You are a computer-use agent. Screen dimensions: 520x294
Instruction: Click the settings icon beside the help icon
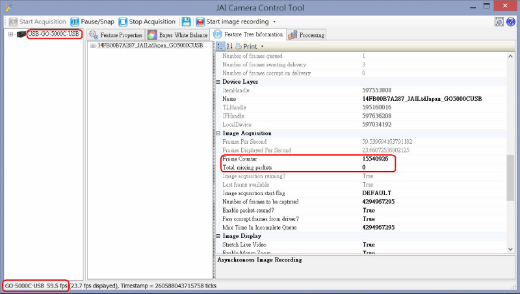(x=499, y=21)
